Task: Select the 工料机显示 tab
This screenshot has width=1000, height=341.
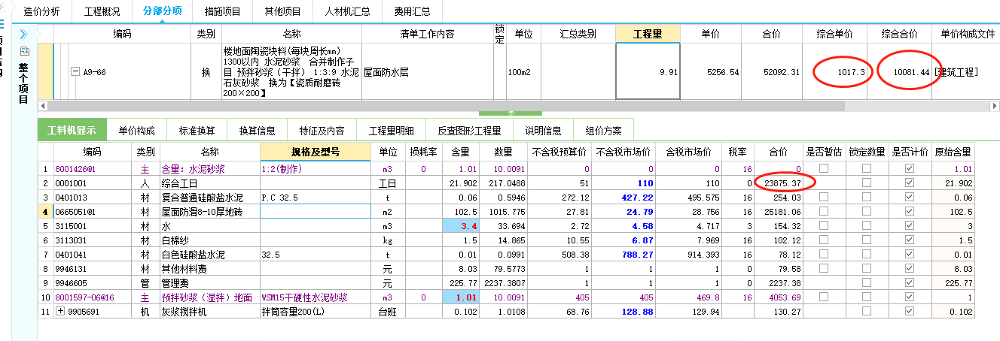Action: [72, 130]
